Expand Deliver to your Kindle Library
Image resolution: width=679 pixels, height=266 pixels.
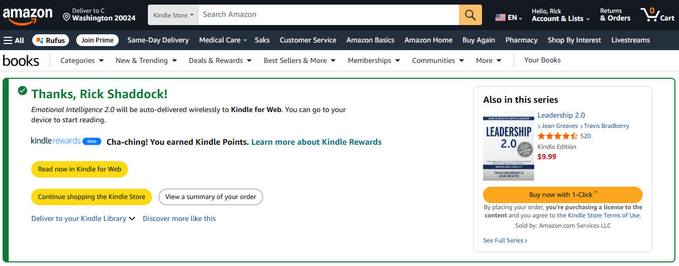(x=83, y=218)
